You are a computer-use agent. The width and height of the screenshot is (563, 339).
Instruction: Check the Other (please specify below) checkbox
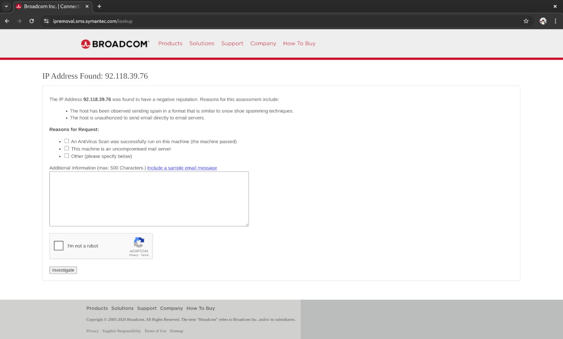pos(67,156)
